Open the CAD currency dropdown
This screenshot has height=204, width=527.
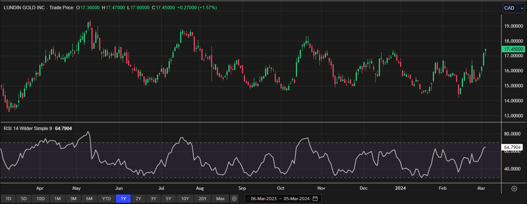click(513, 8)
